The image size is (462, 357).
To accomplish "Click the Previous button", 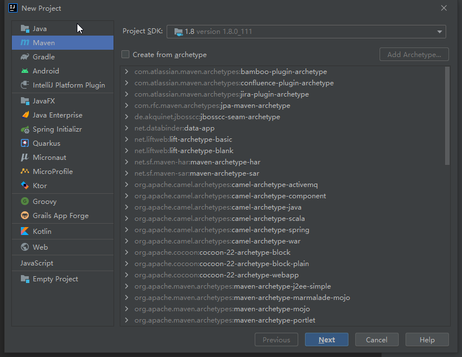I will click(276, 339).
